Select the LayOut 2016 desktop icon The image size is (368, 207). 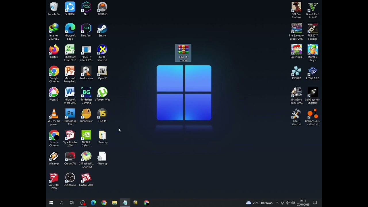click(x=86, y=180)
